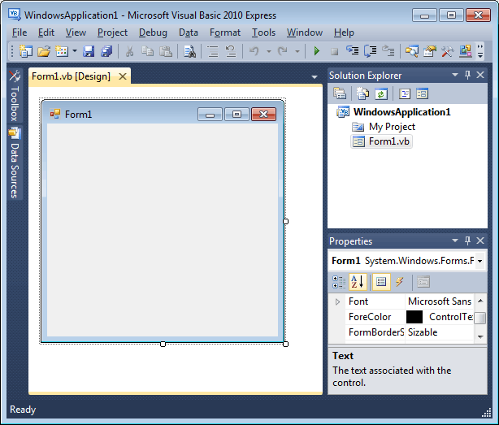
Task: Click the Copy toolbar icon
Action: click(147, 51)
